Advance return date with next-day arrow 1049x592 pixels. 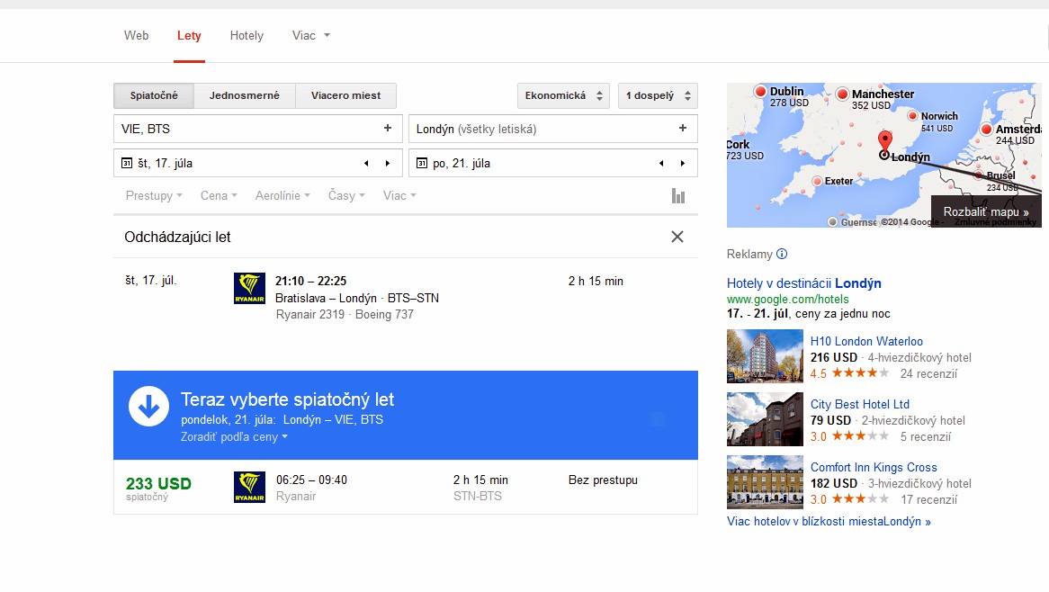683,164
